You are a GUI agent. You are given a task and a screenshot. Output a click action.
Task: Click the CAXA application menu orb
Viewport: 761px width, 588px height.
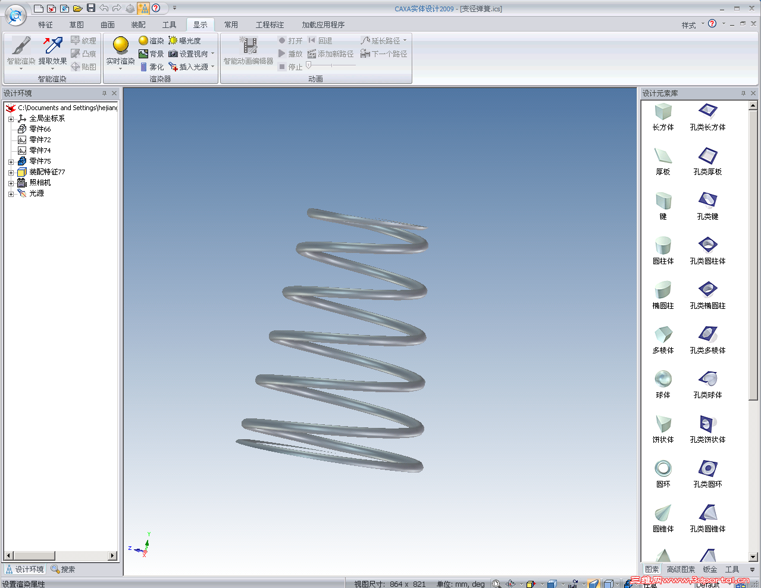point(15,15)
